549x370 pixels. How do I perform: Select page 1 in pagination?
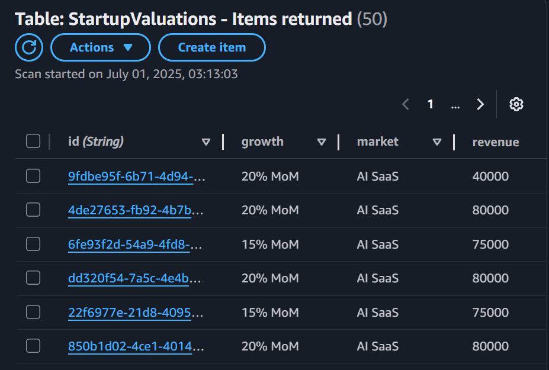[x=431, y=104]
